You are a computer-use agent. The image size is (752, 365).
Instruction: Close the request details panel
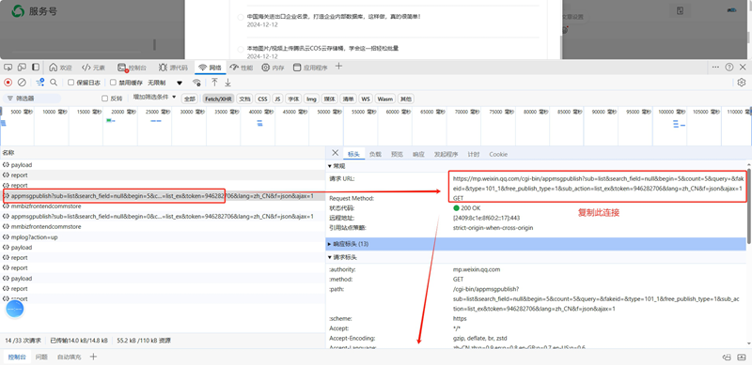pos(336,153)
